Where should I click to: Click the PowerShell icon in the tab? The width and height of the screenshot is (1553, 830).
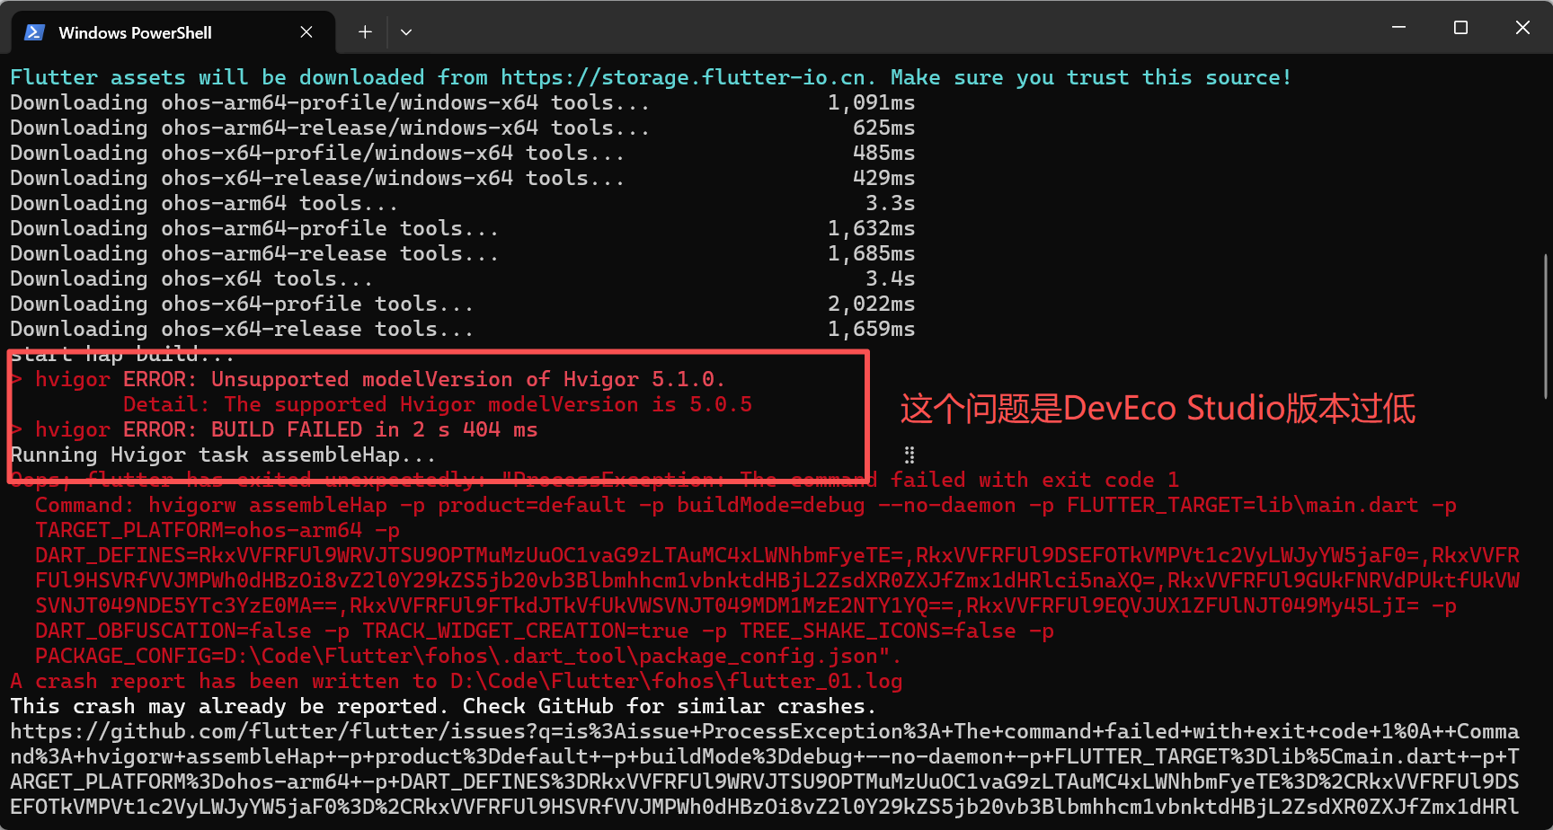35,32
